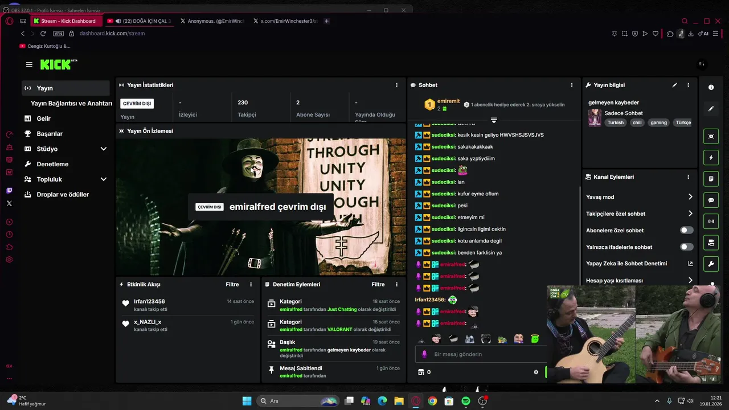Toggle the wrench icon in the right rail
729x410 pixels.
point(711,264)
